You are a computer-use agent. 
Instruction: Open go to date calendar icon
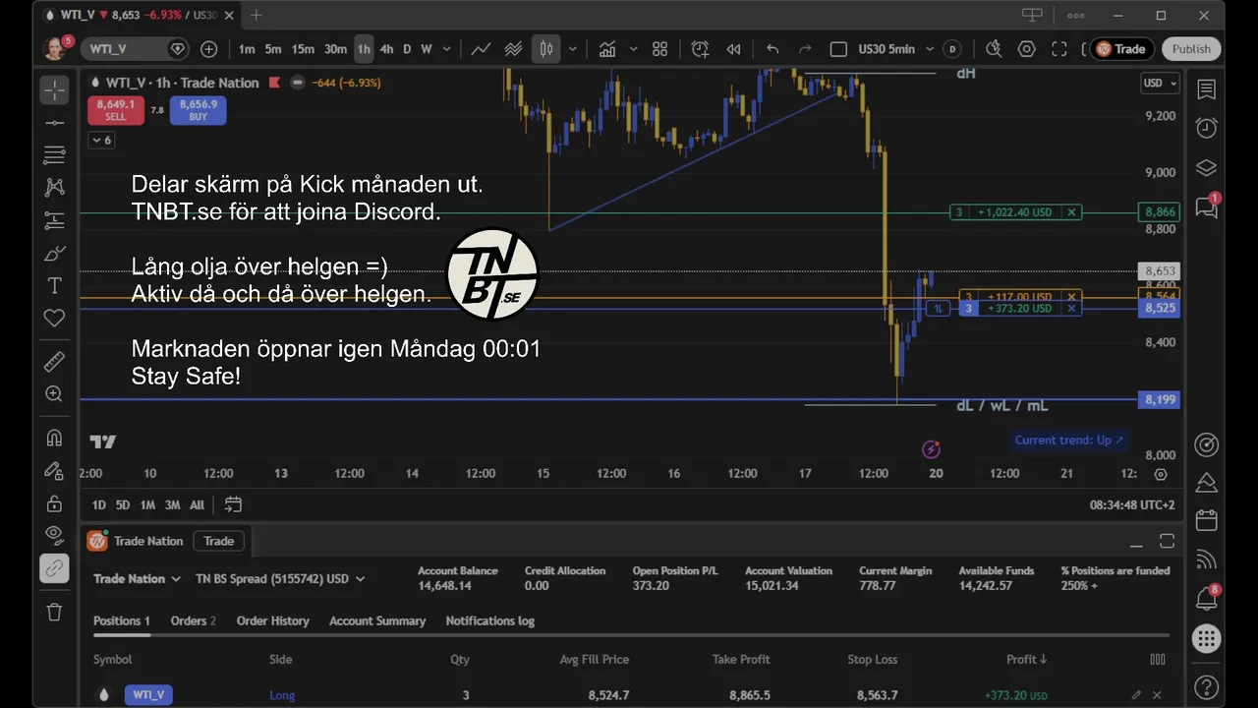click(x=233, y=504)
